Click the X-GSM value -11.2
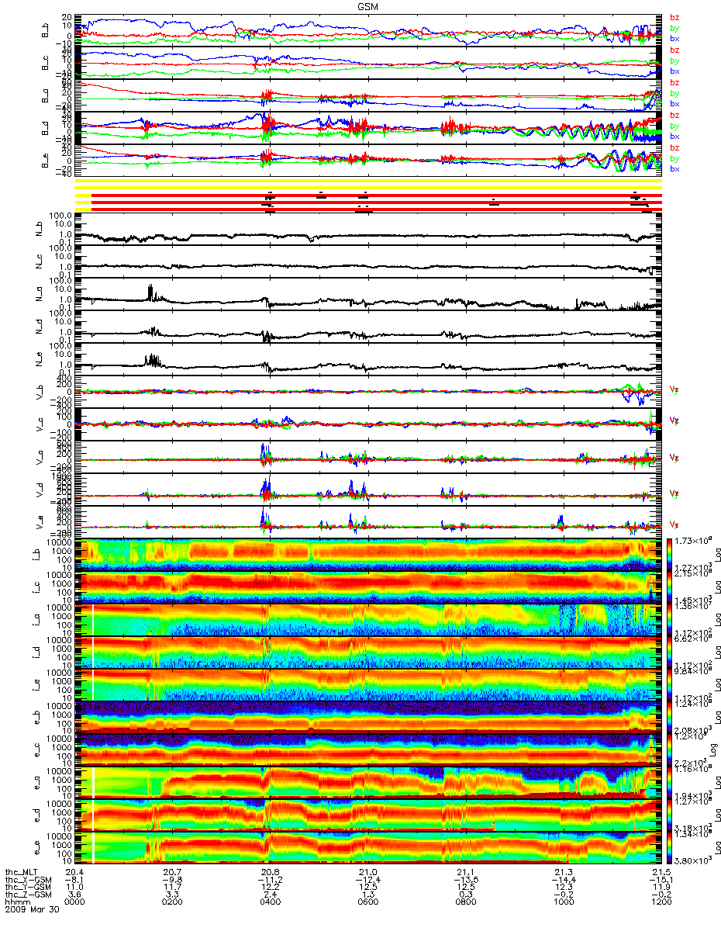This screenshot has height=931, width=721. coord(269,881)
